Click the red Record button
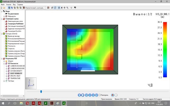Screen dimensions: 170x106 click(113, 95)
